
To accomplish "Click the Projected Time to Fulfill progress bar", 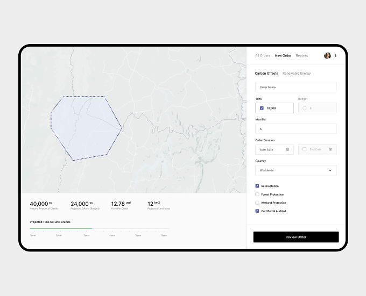I will (x=100, y=228).
